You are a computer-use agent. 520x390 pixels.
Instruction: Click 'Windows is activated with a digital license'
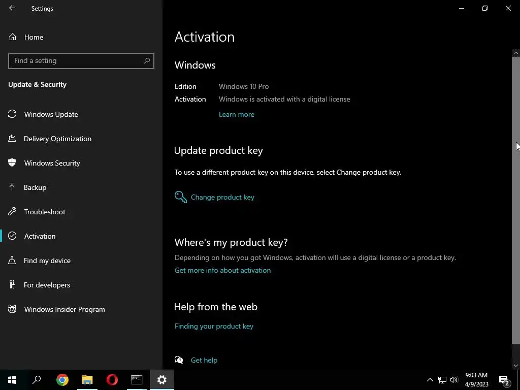[284, 99]
